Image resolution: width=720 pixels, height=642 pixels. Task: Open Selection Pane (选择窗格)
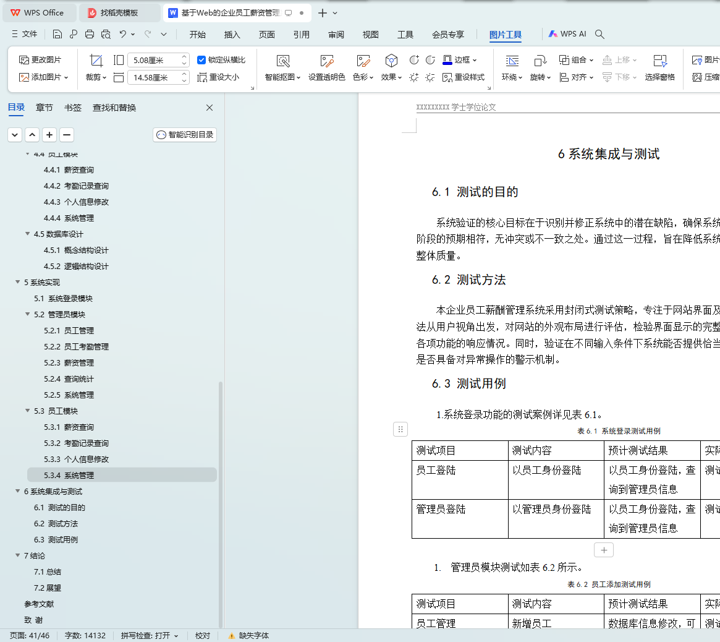click(660, 67)
